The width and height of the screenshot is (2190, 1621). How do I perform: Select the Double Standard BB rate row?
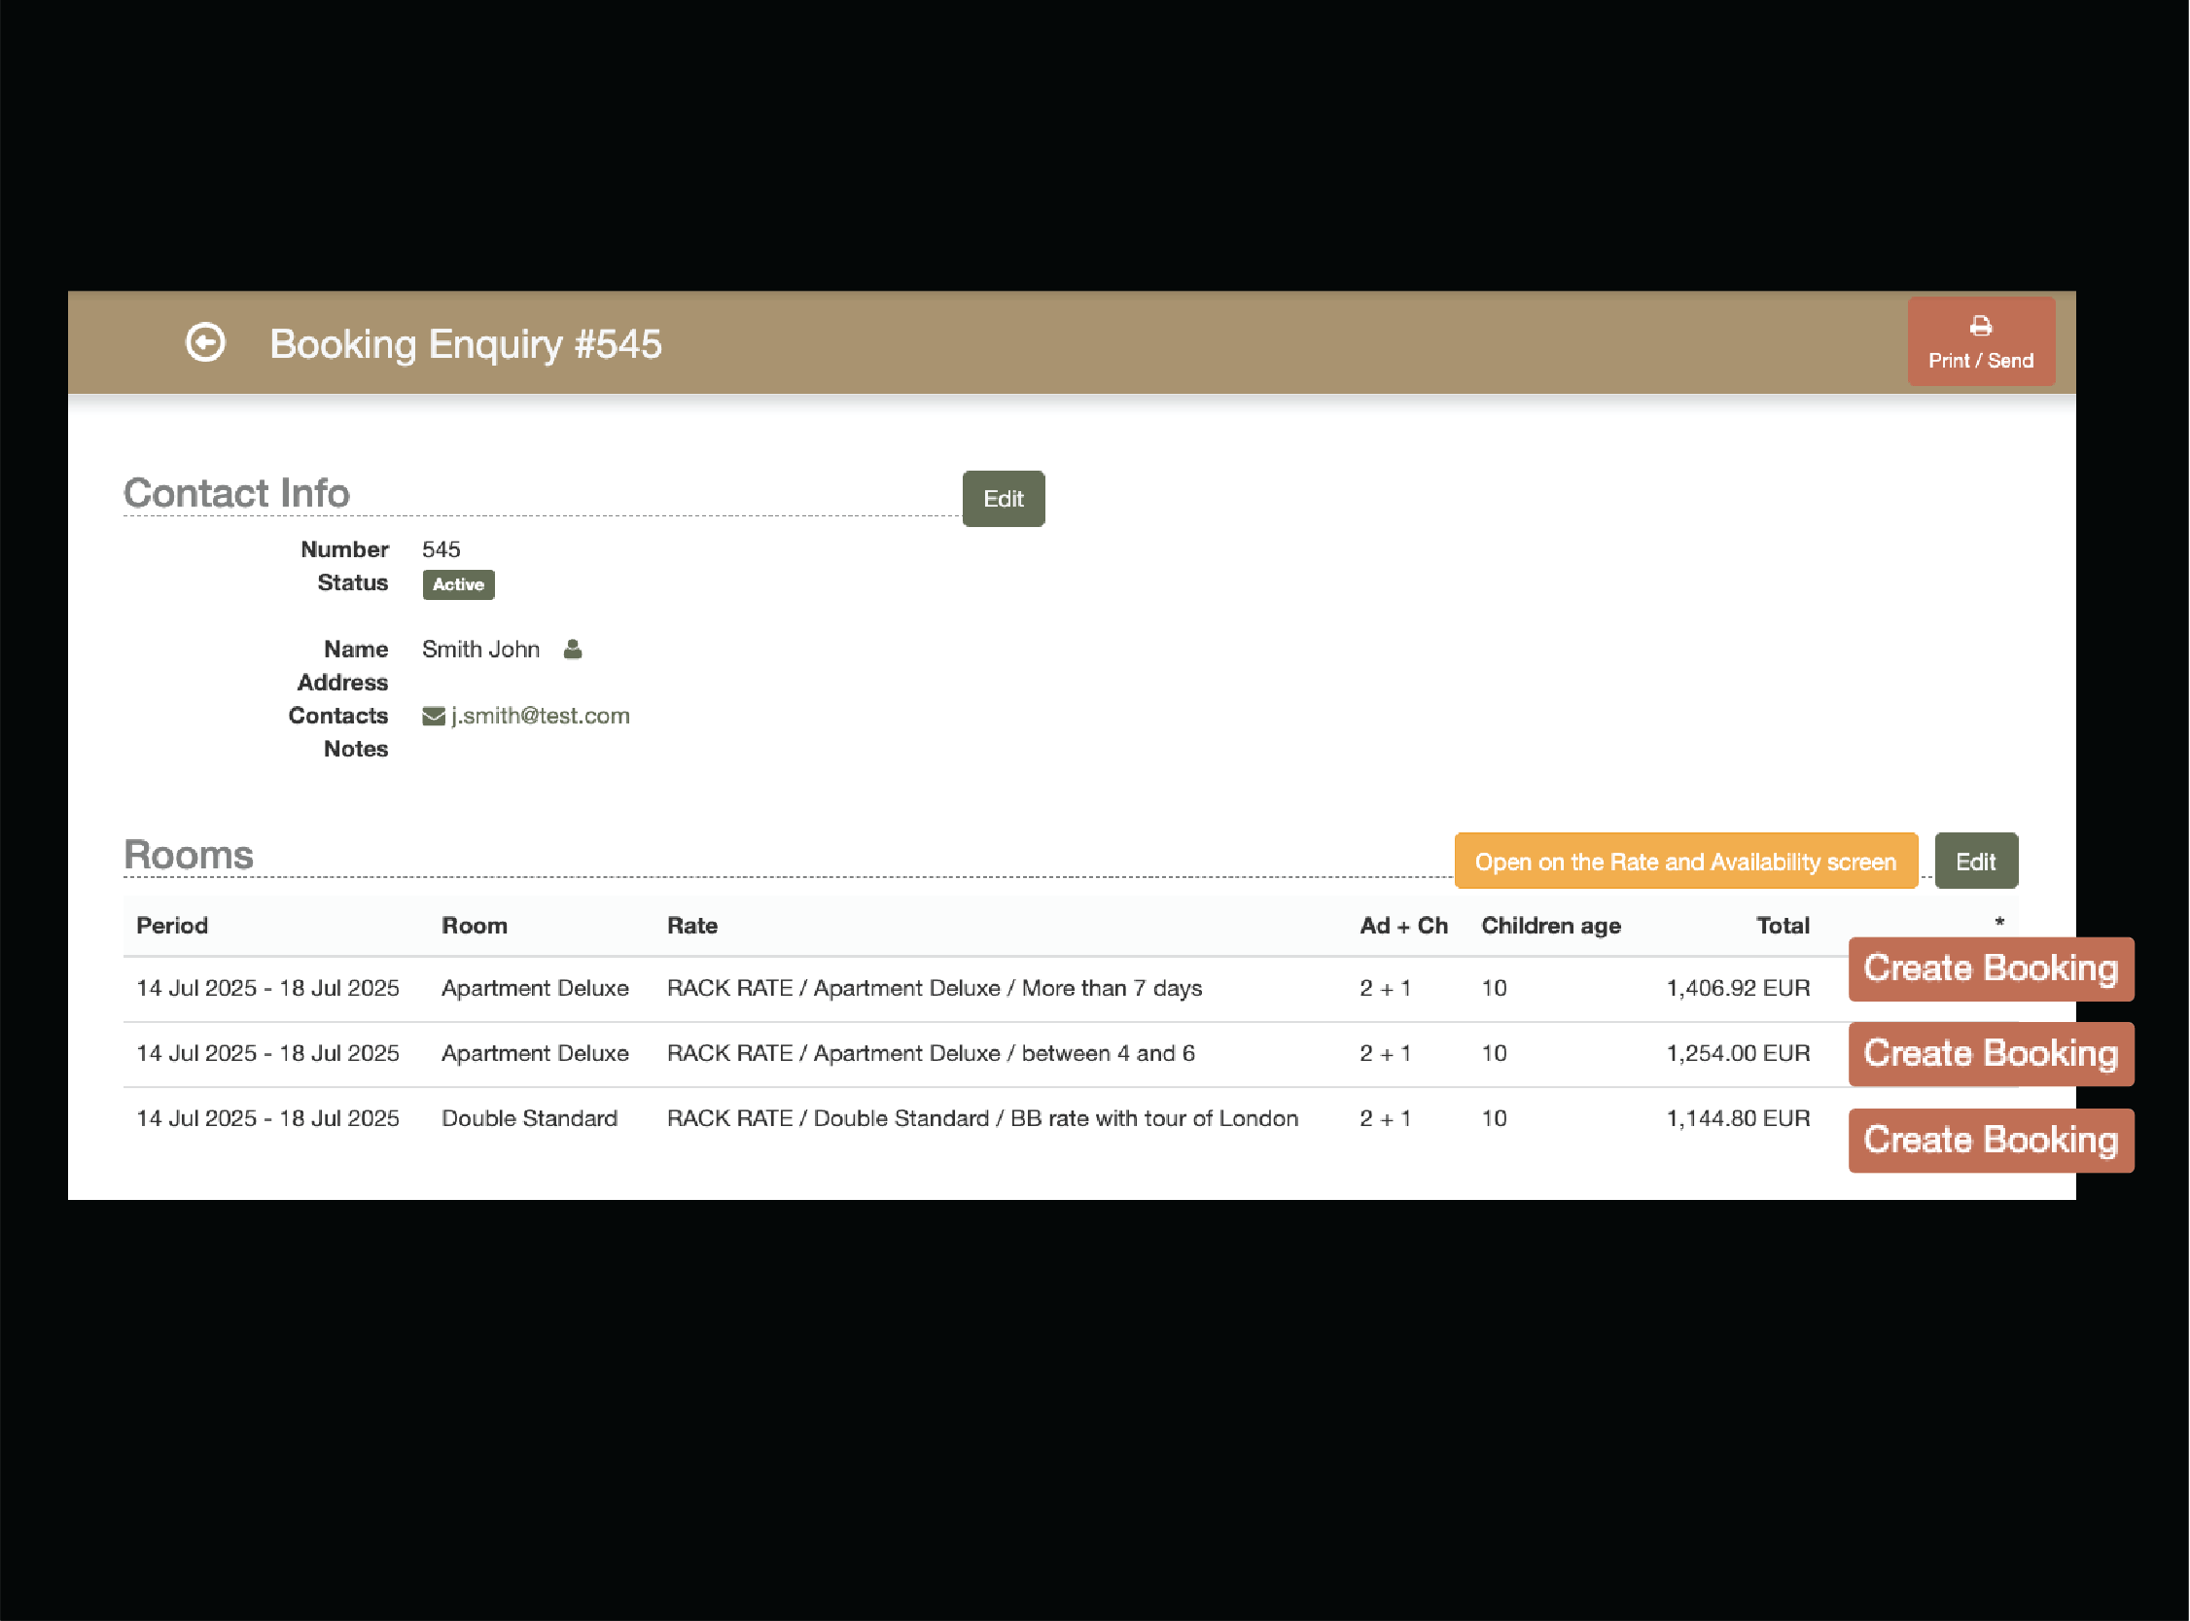pos(981,1118)
